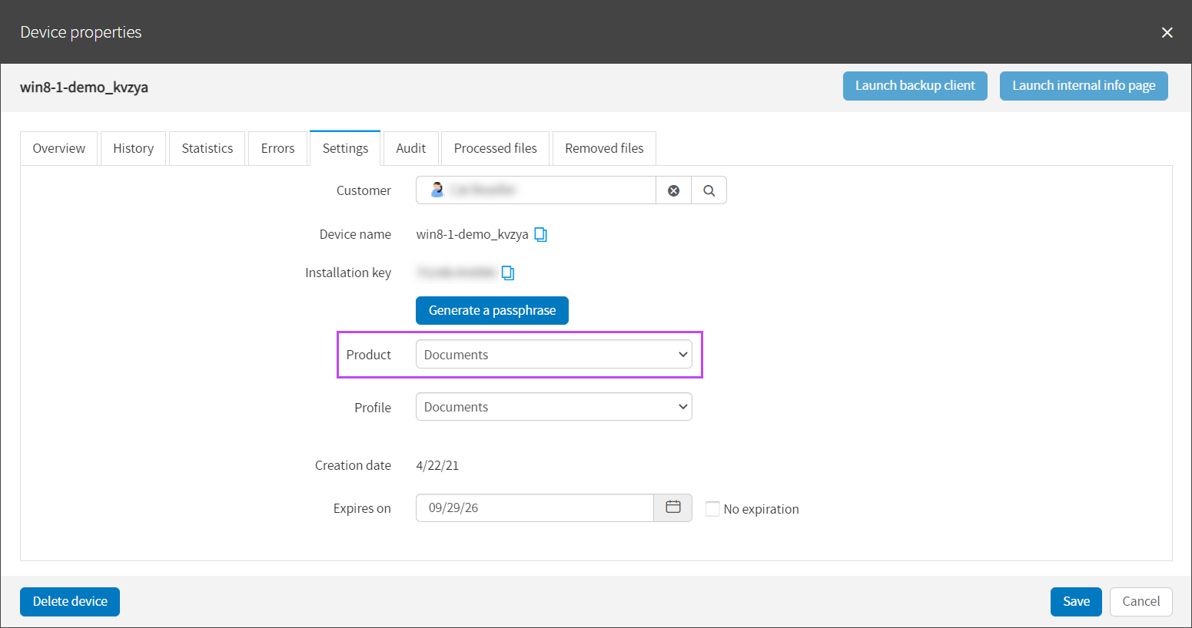1192x628 pixels.
Task: Switch to the Overview tab
Action: pyautogui.click(x=59, y=148)
